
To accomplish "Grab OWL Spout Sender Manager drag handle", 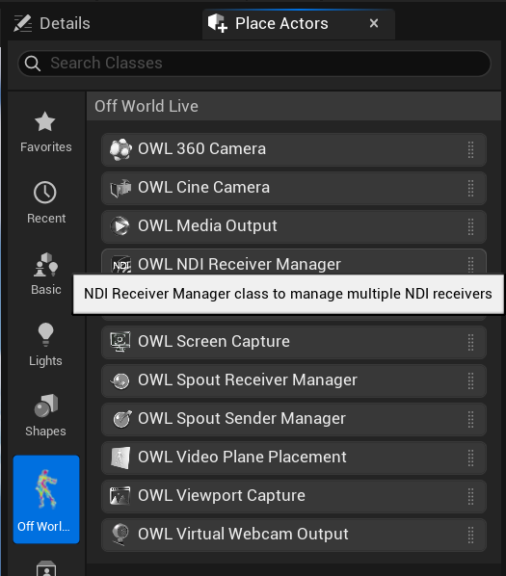I will click(470, 419).
